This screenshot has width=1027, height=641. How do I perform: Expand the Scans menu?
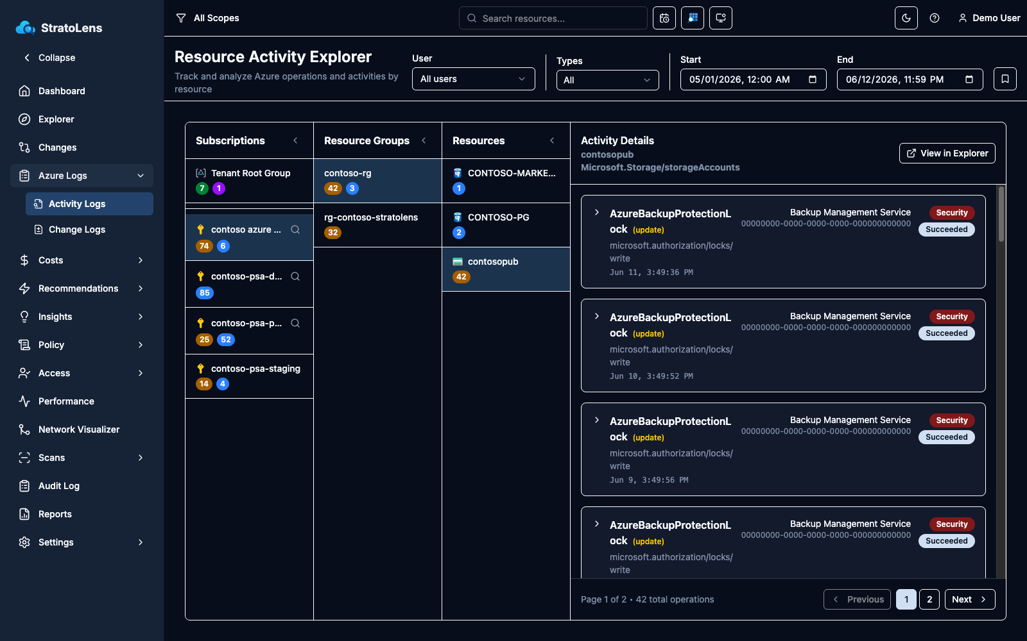click(82, 458)
